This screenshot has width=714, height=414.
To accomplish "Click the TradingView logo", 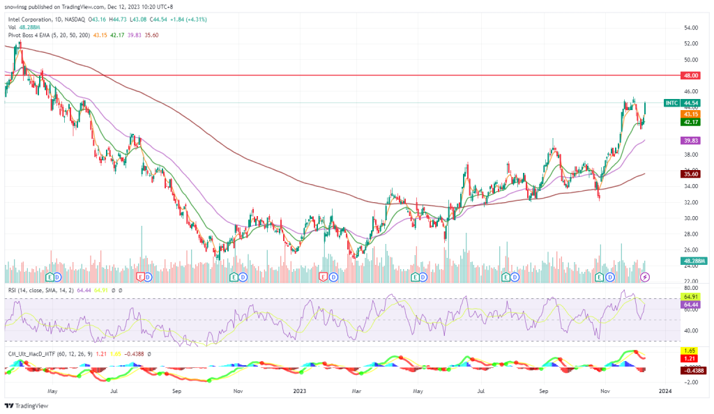I will click(x=26, y=406).
